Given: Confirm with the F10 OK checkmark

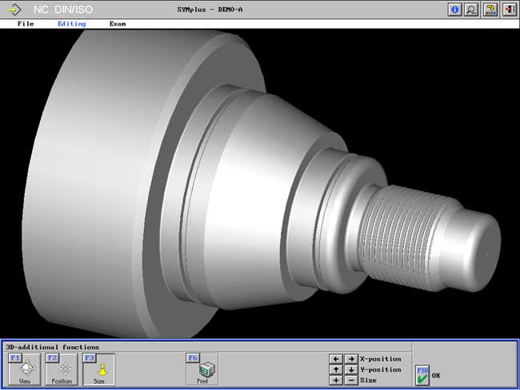Looking at the screenshot, I should point(422,375).
